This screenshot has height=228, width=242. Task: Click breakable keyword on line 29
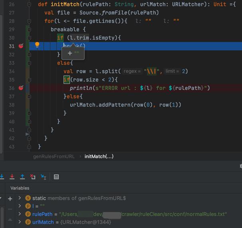pos(65,30)
